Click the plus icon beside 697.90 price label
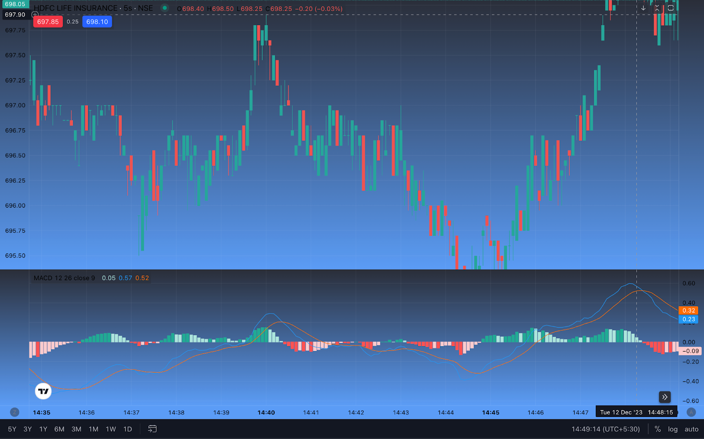Screen dimensions: 704x439 35,15
